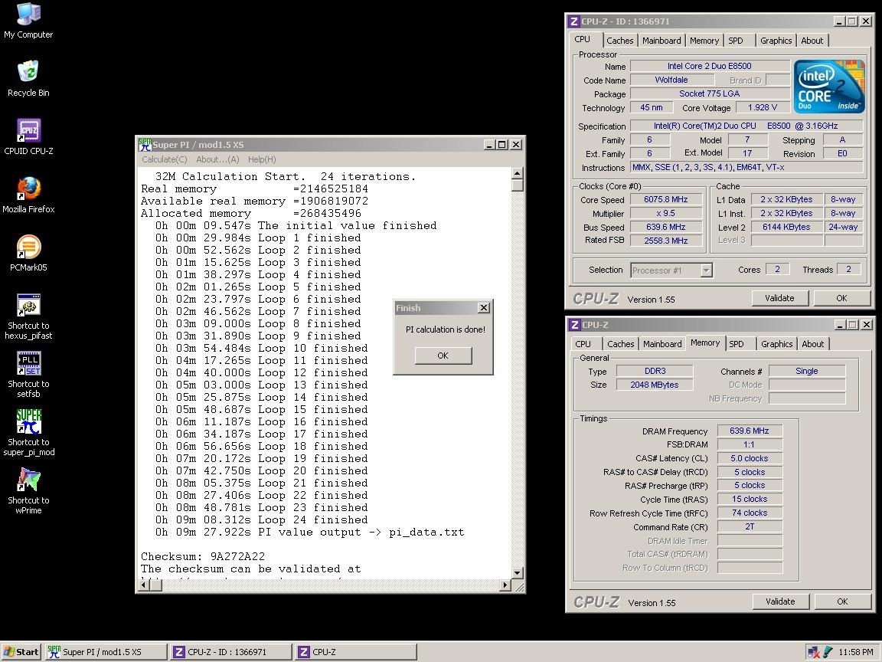Close the Finish dialog with its X

point(484,307)
